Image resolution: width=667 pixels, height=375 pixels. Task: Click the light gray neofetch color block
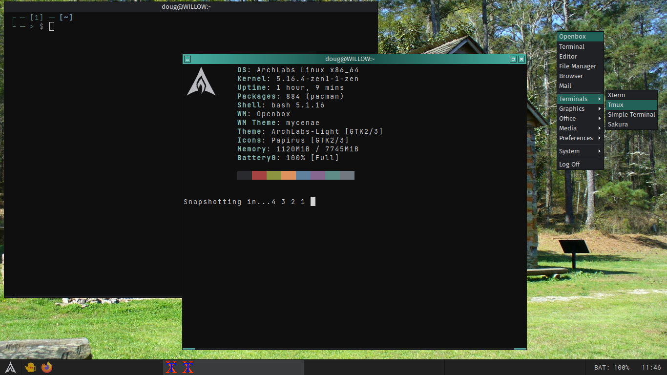pyautogui.click(x=347, y=175)
